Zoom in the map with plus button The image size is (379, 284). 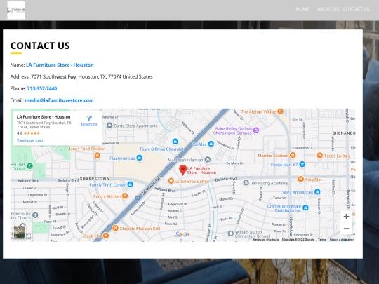pyautogui.click(x=346, y=217)
